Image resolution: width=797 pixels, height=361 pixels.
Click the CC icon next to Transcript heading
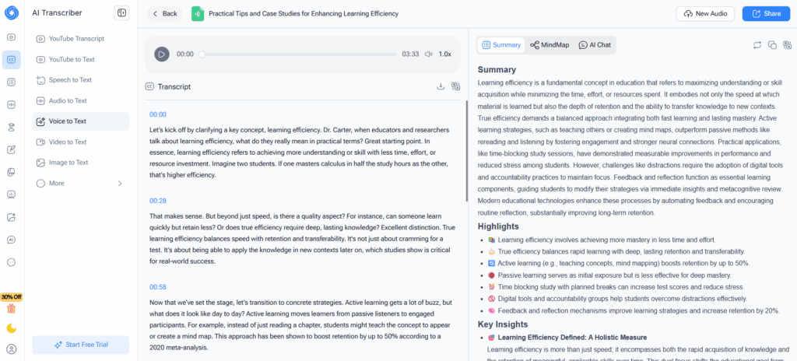point(149,86)
